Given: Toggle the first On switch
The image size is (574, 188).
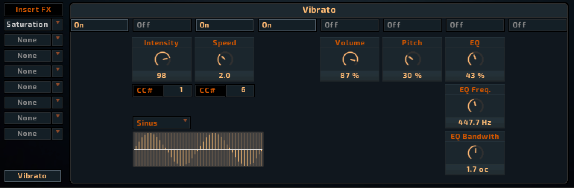Looking at the screenshot, I should (x=99, y=25).
